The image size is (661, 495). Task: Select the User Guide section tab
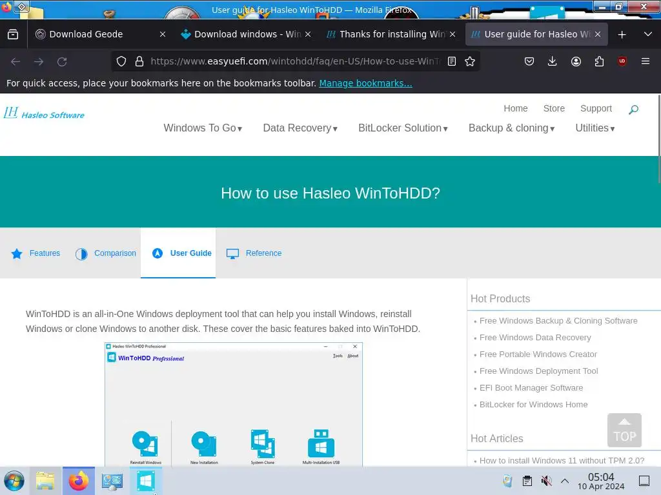[178, 253]
